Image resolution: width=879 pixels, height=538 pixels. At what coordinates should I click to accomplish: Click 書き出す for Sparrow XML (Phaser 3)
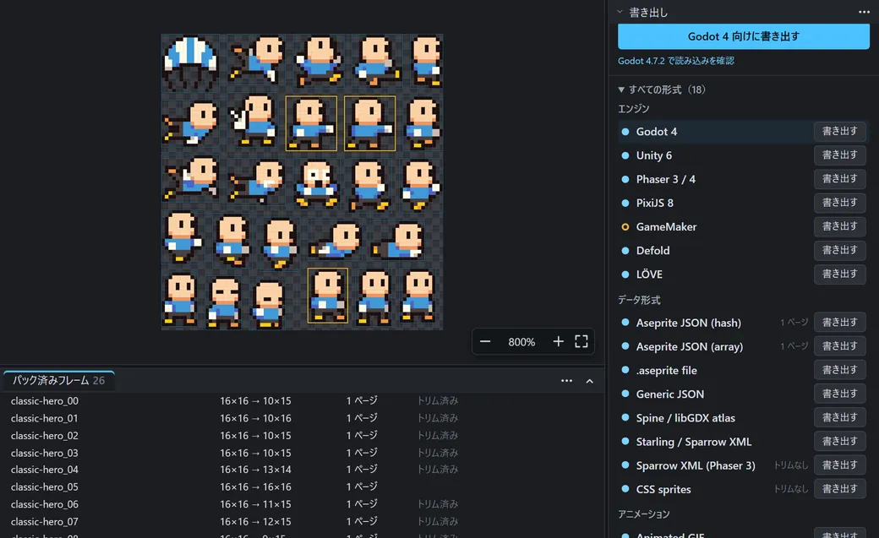coord(840,465)
